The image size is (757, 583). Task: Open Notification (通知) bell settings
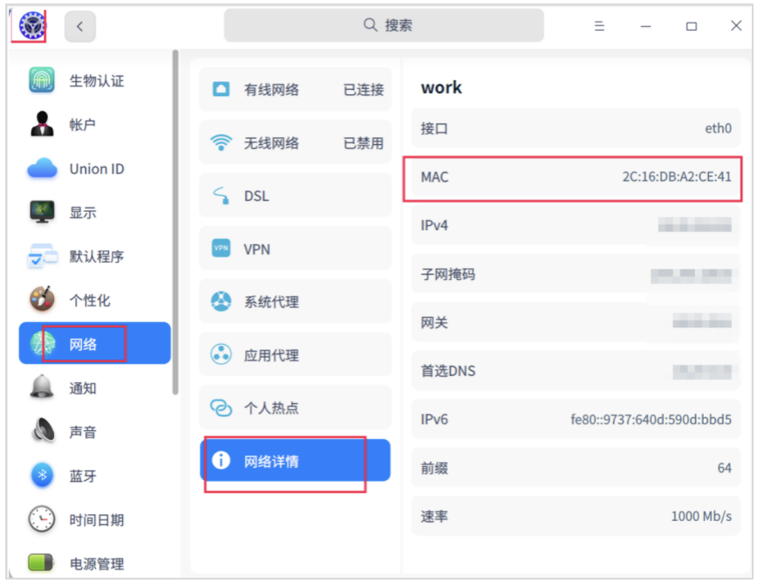[x=42, y=388]
